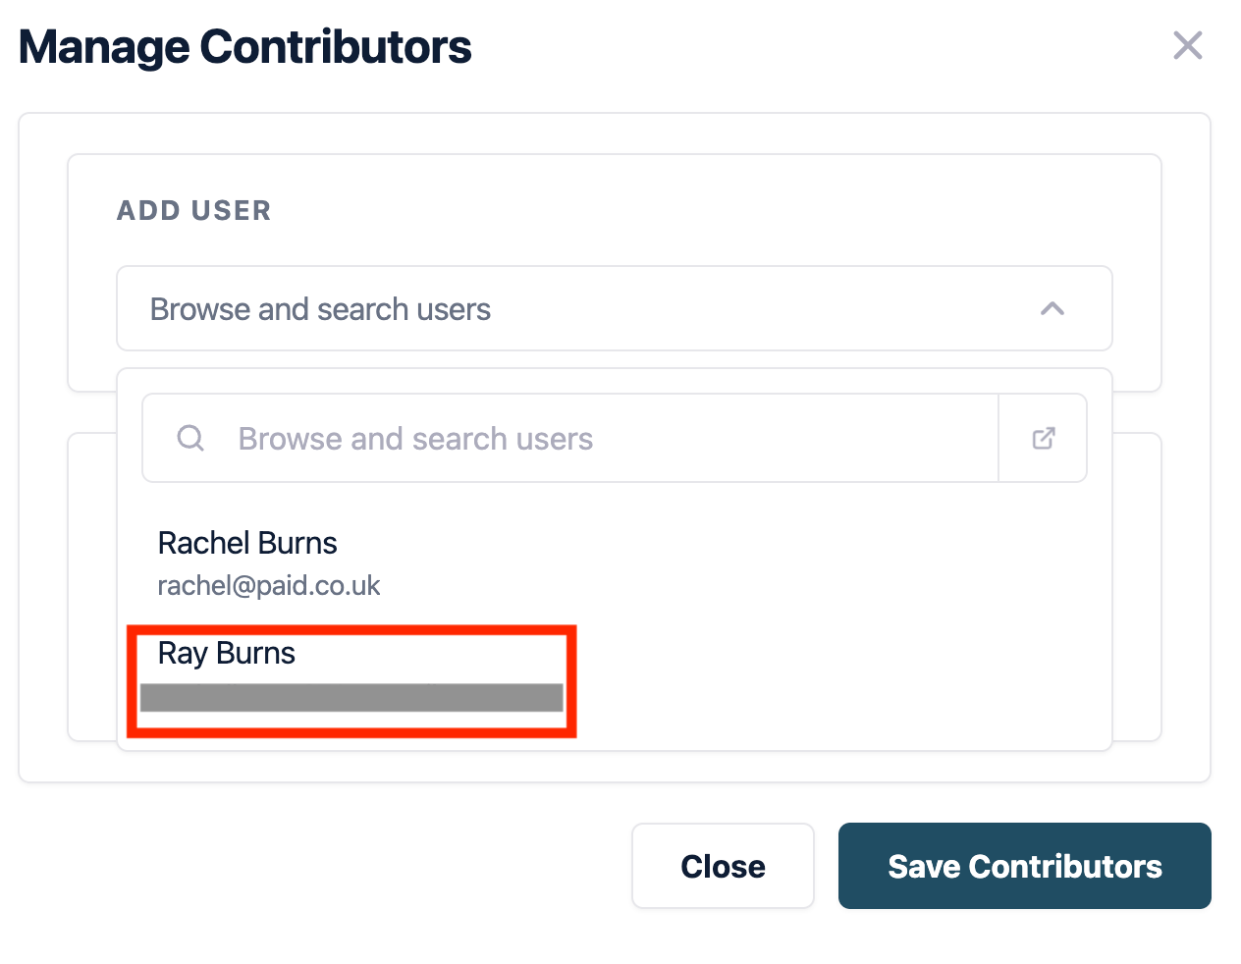Select Ray Burns from the user list
The image size is (1241, 964).
click(227, 654)
